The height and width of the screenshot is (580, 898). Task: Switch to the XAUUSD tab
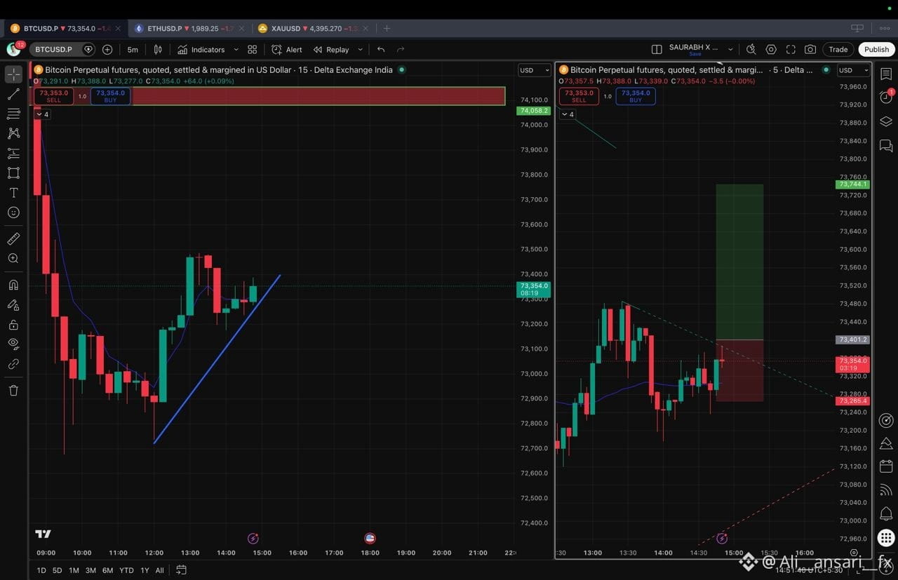(x=314, y=29)
